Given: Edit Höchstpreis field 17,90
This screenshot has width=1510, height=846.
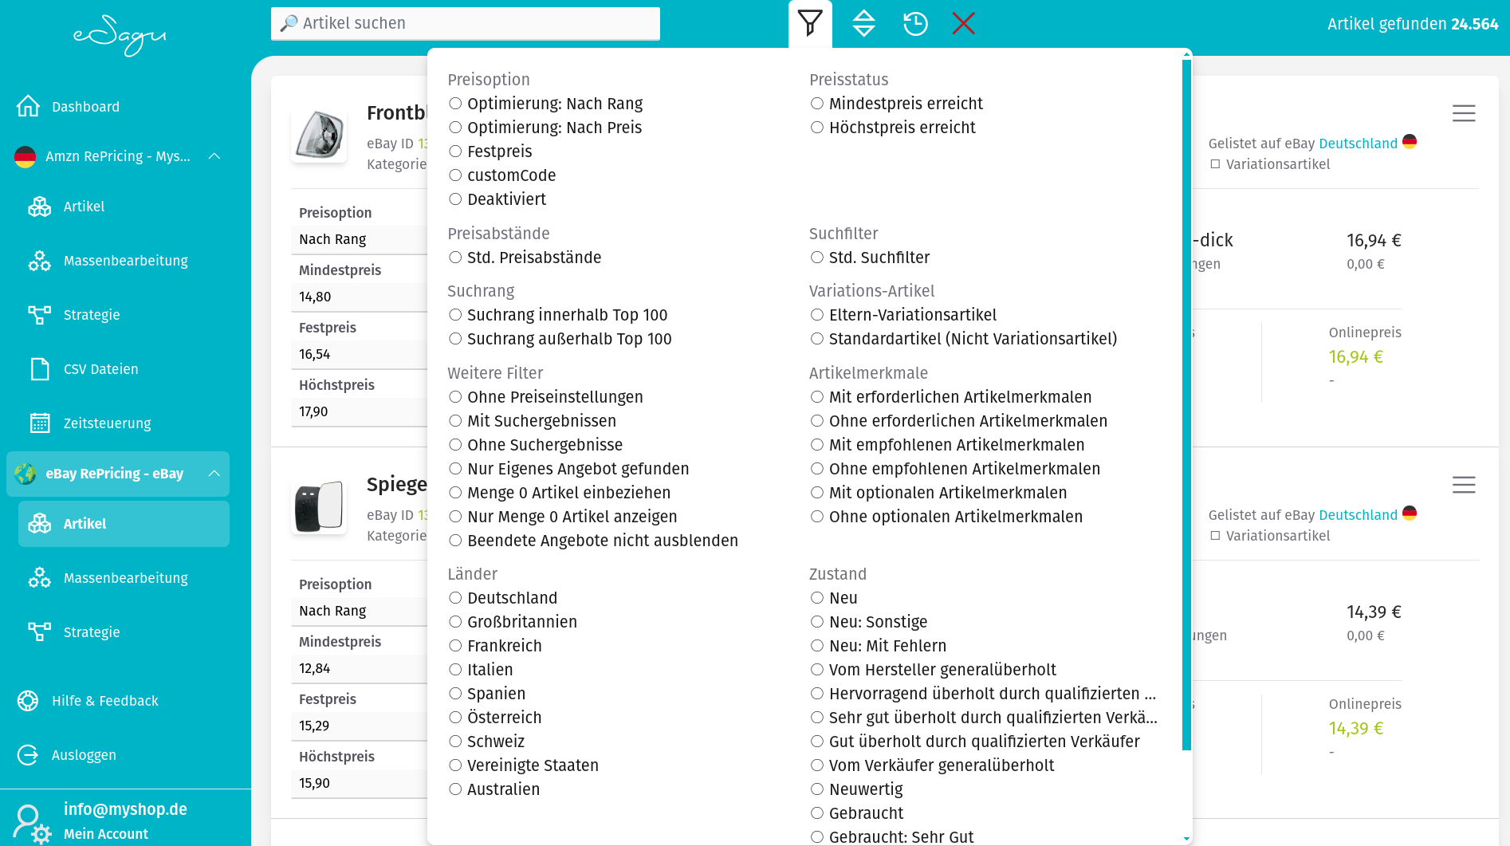Looking at the screenshot, I should (x=359, y=411).
